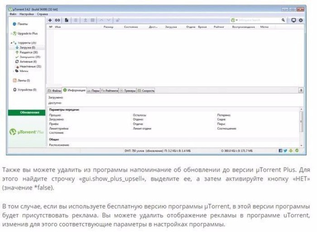Click the green Обновление button
Viewport: 317px width, 232px height.
27,112
